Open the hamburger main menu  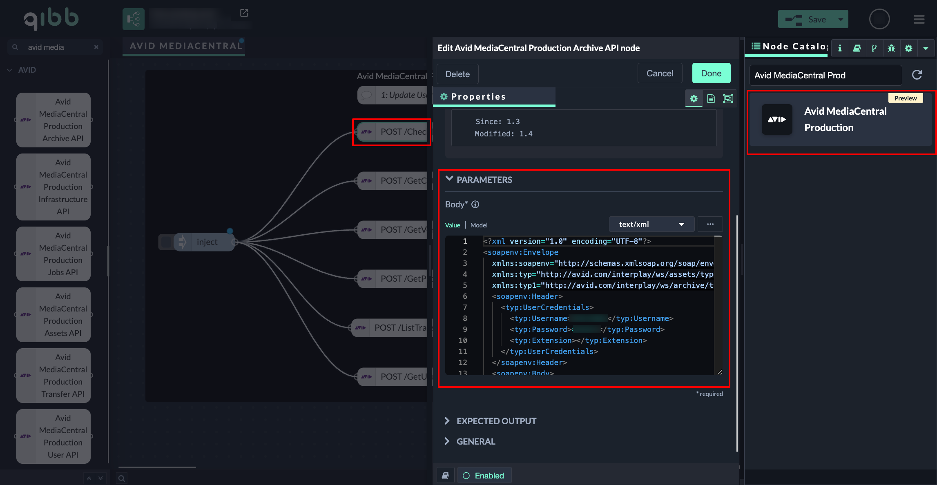919,19
